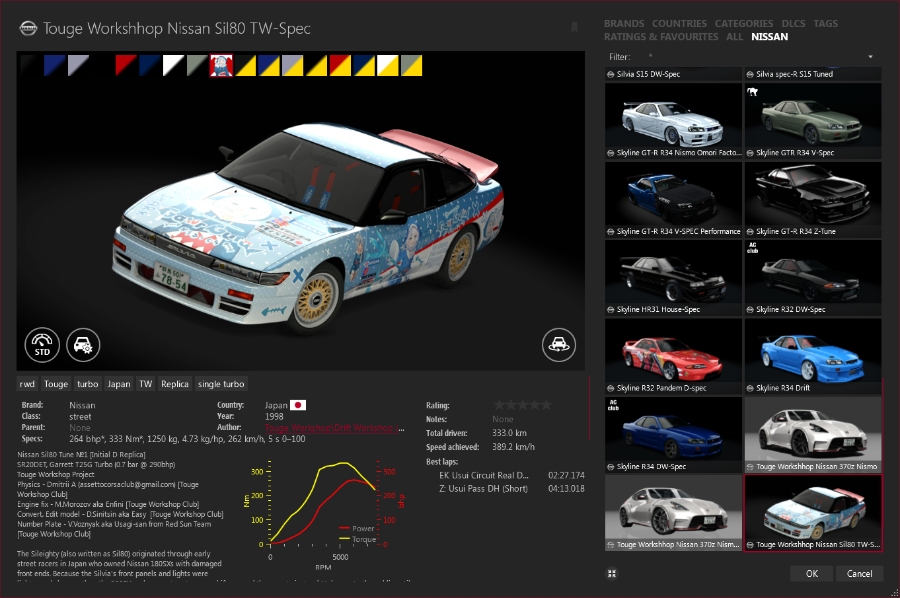Open the DLCS tab
The height and width of the screenshot is (598, 900).
tap(794, 23)
